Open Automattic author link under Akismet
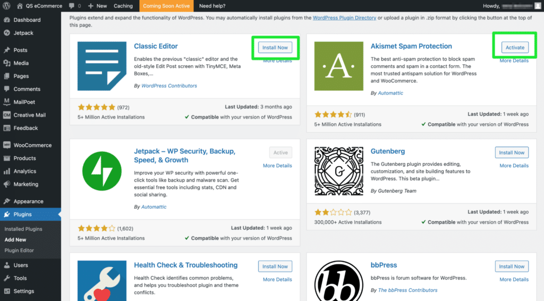 pos(390,93)
